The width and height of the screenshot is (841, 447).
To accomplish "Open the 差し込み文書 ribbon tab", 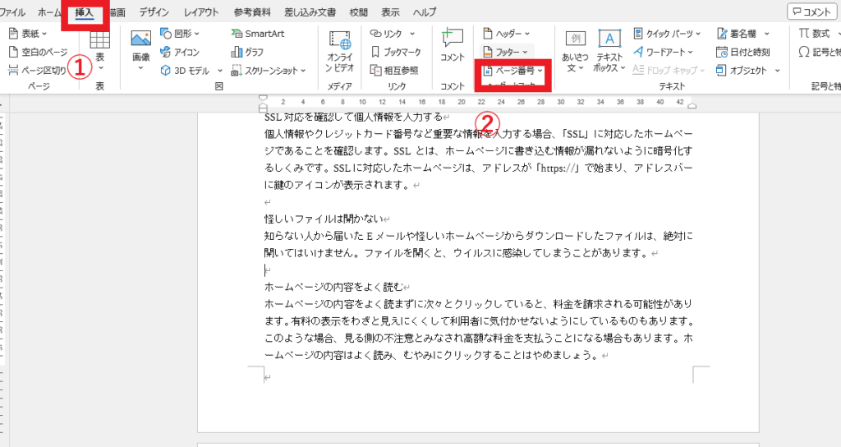I will coord(310,12).
